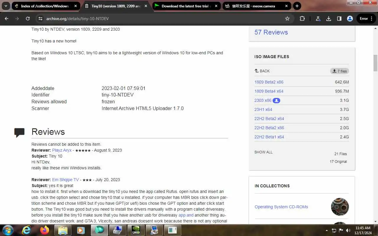
Task: Open reviewer Playz Aryx profile
Action: [62, 150]
